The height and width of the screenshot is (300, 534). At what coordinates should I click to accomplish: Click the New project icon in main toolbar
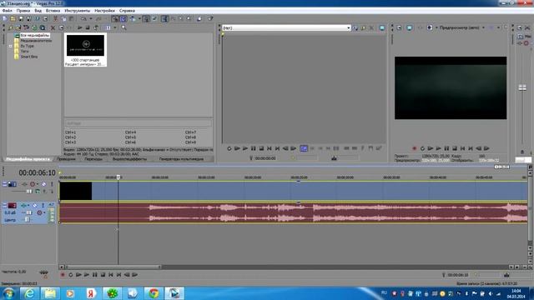click(4, 18)
